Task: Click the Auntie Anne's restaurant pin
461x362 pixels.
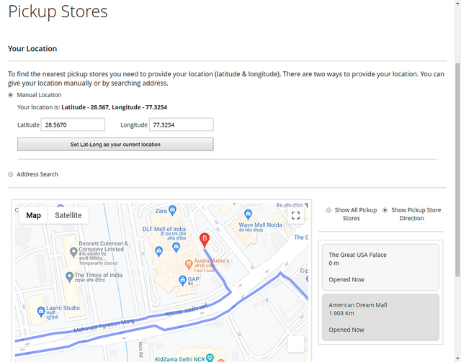Action: pyautogui.click(x=189, y=264)
